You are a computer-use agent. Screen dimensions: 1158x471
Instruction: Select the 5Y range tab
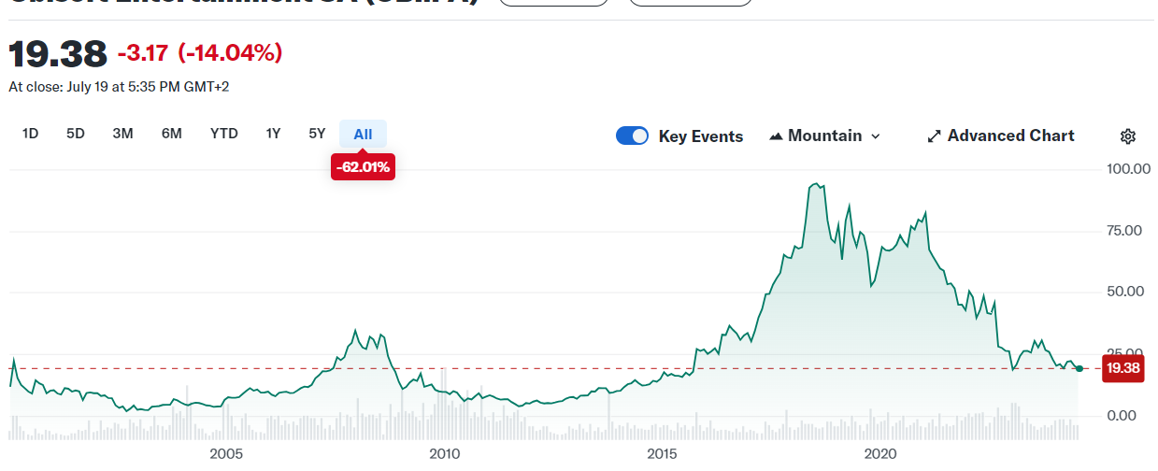(x=317, y=134)
